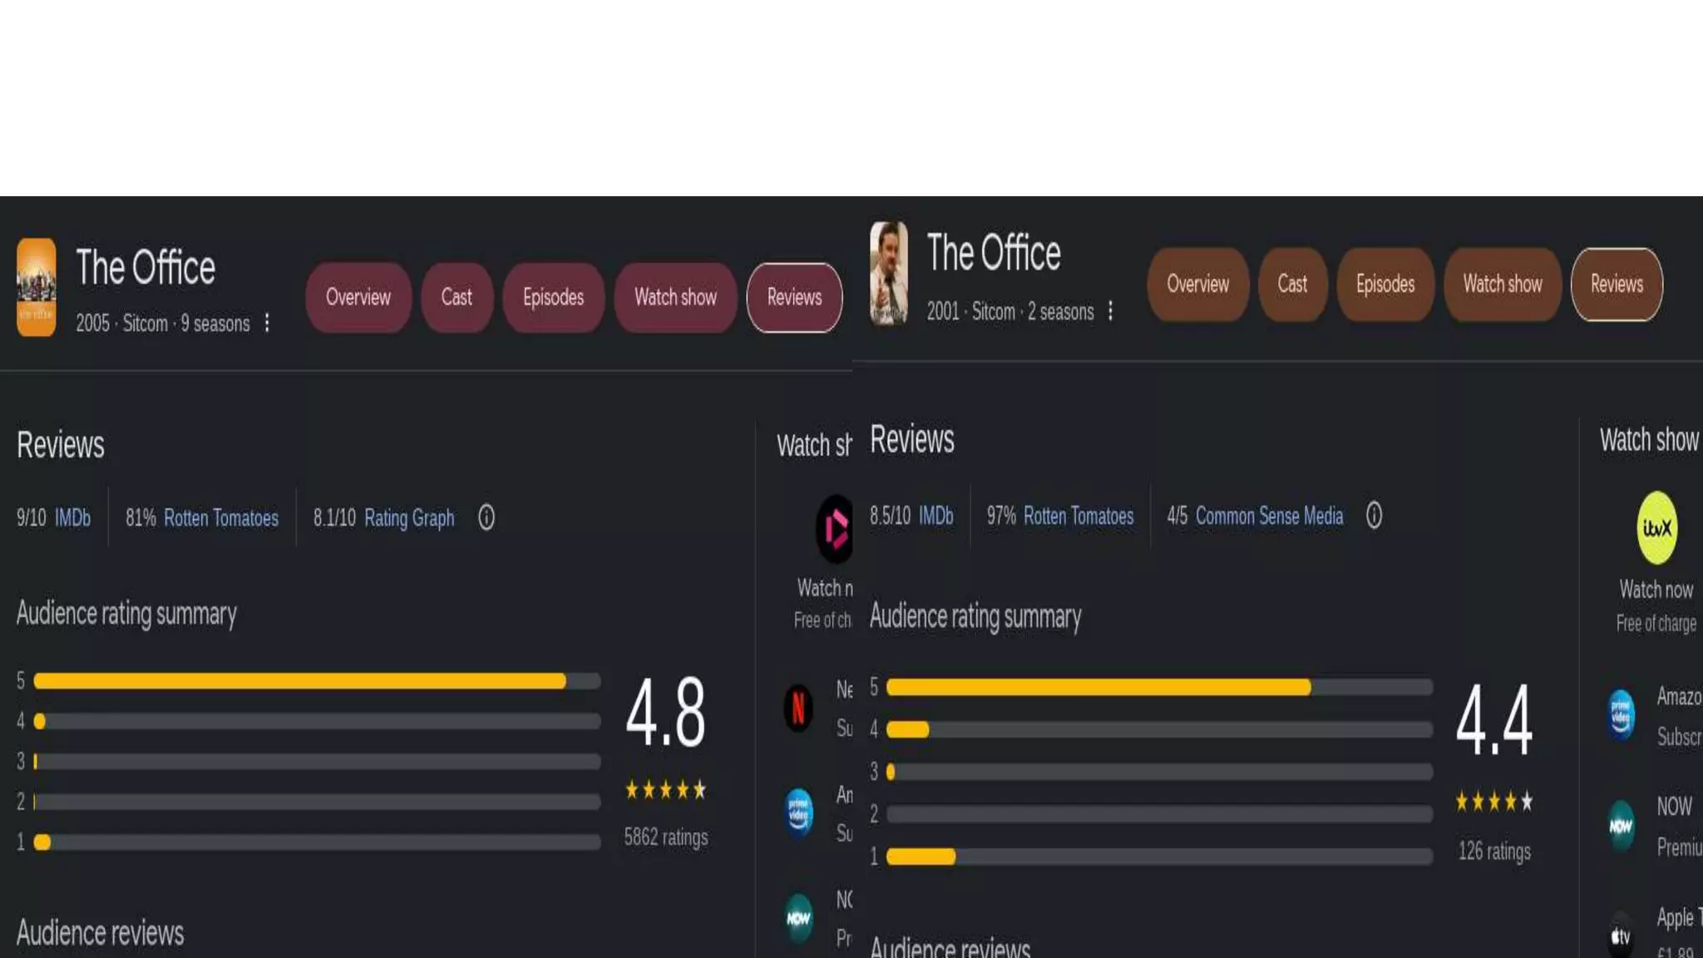
Task: Open info icon beside Common Sense Media
Action: point(1374,516)
